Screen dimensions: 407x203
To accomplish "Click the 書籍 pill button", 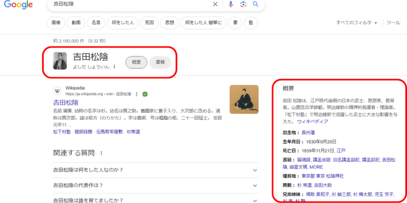I will [x=160, y=62].
